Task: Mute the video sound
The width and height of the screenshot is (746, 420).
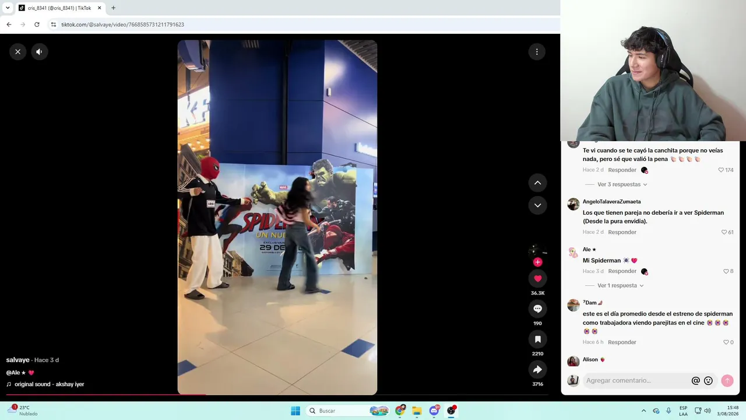Action: (39, 52)
